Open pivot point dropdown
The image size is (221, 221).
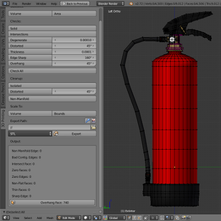coord(97,218)
